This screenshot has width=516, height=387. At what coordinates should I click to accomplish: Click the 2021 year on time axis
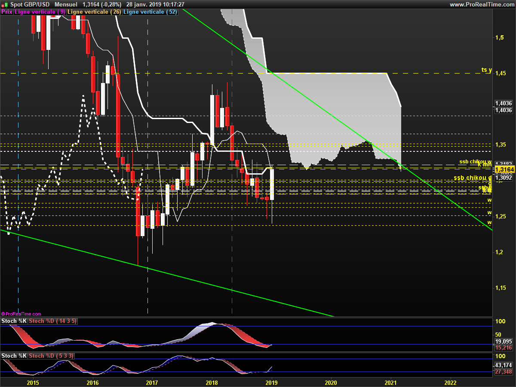pos(390,382)
